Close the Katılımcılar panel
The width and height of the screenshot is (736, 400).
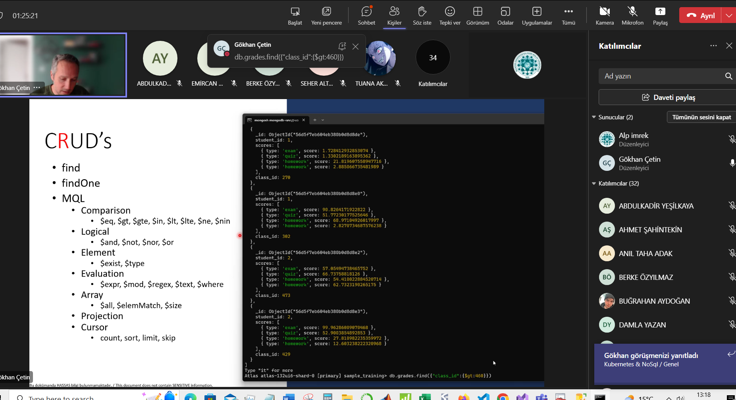tap(729, 46)
